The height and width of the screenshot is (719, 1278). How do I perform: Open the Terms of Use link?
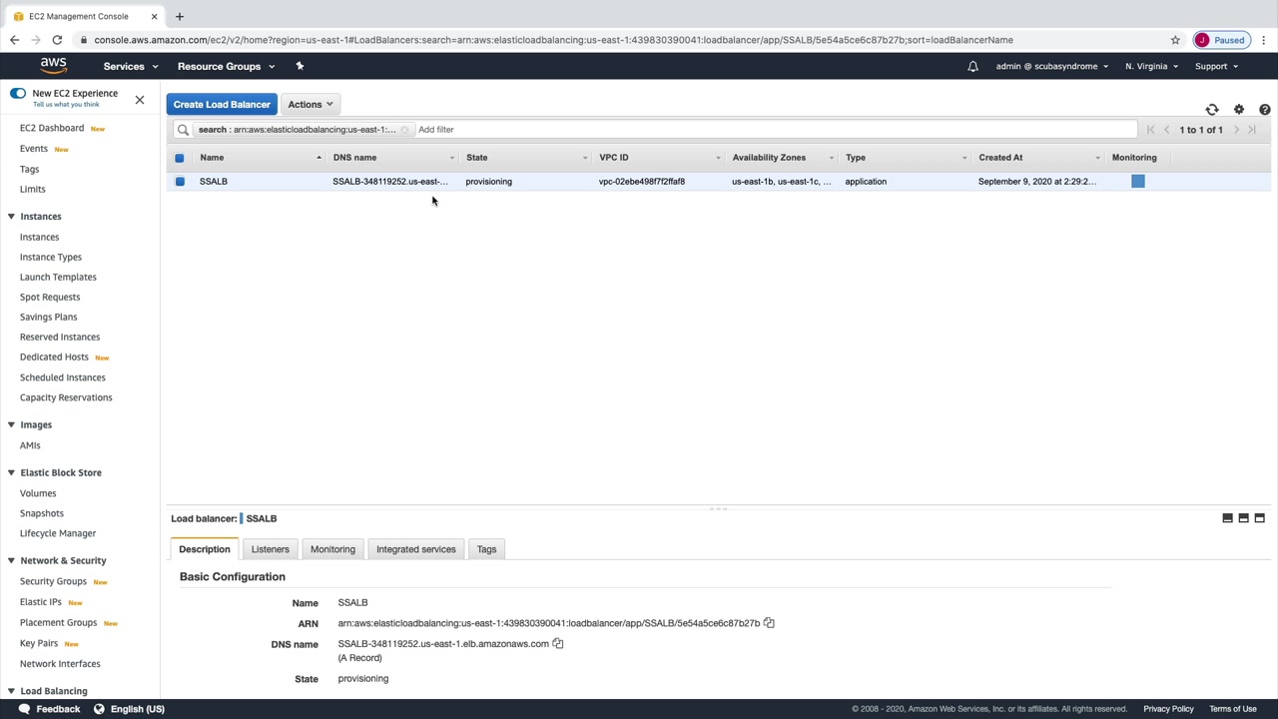[1233, 709]
